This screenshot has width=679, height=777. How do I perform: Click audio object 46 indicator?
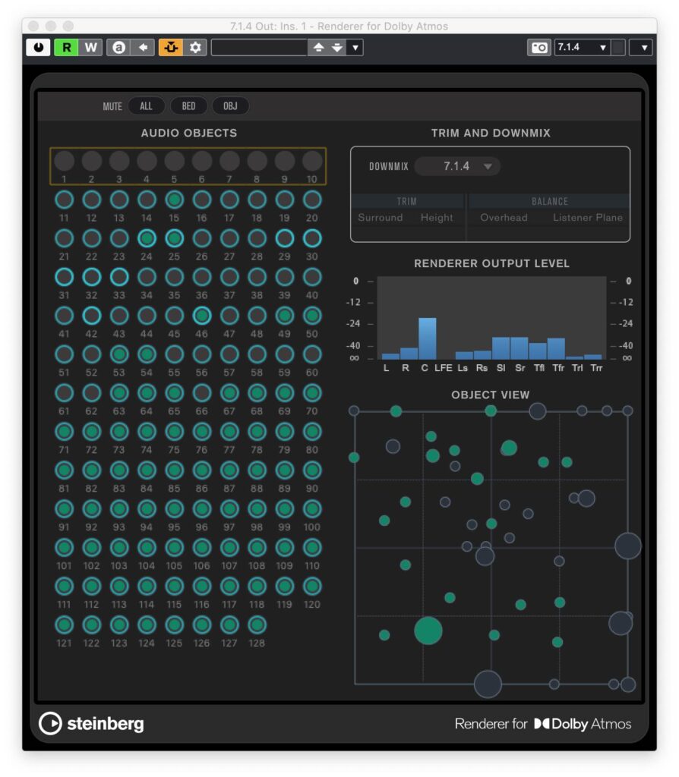click(x=202, y=316)
